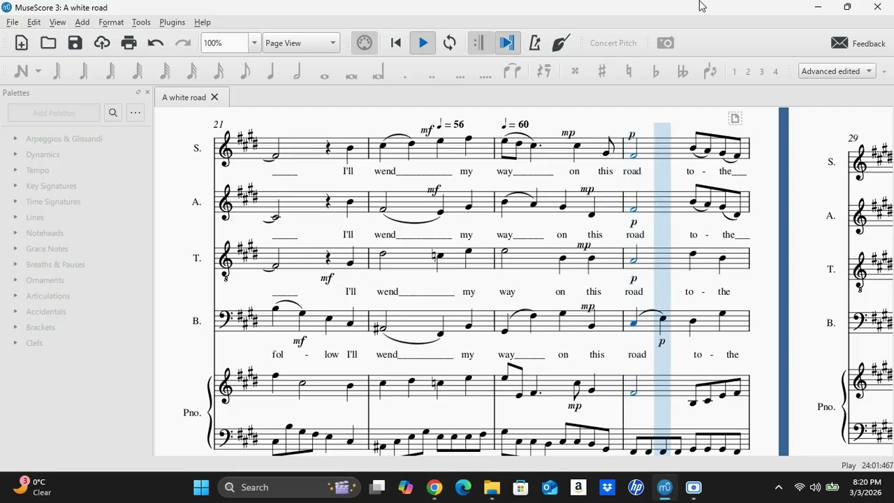Apply a double sharp accidental
Image resolution: width=894 pixels, height=503 pixels.
click(575, 71)
